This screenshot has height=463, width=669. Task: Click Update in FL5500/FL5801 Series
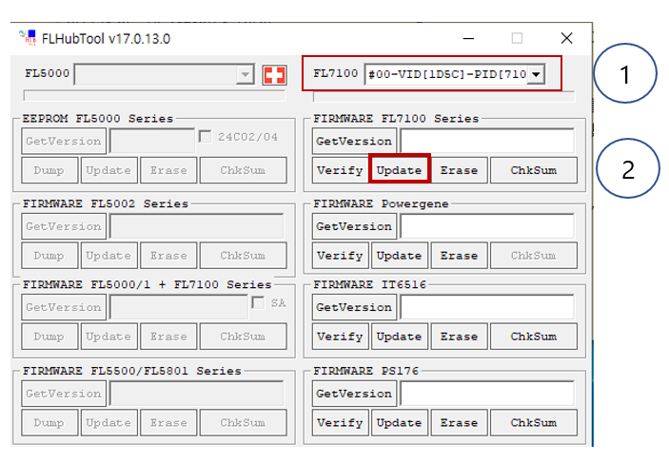(x=108, y=422)
